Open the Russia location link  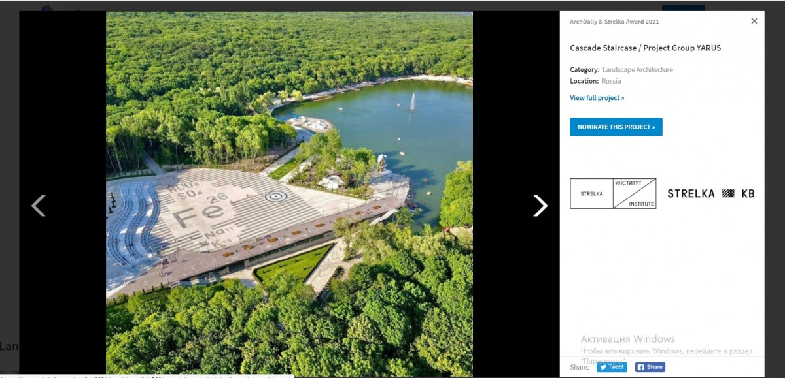(x=612, y=81)
